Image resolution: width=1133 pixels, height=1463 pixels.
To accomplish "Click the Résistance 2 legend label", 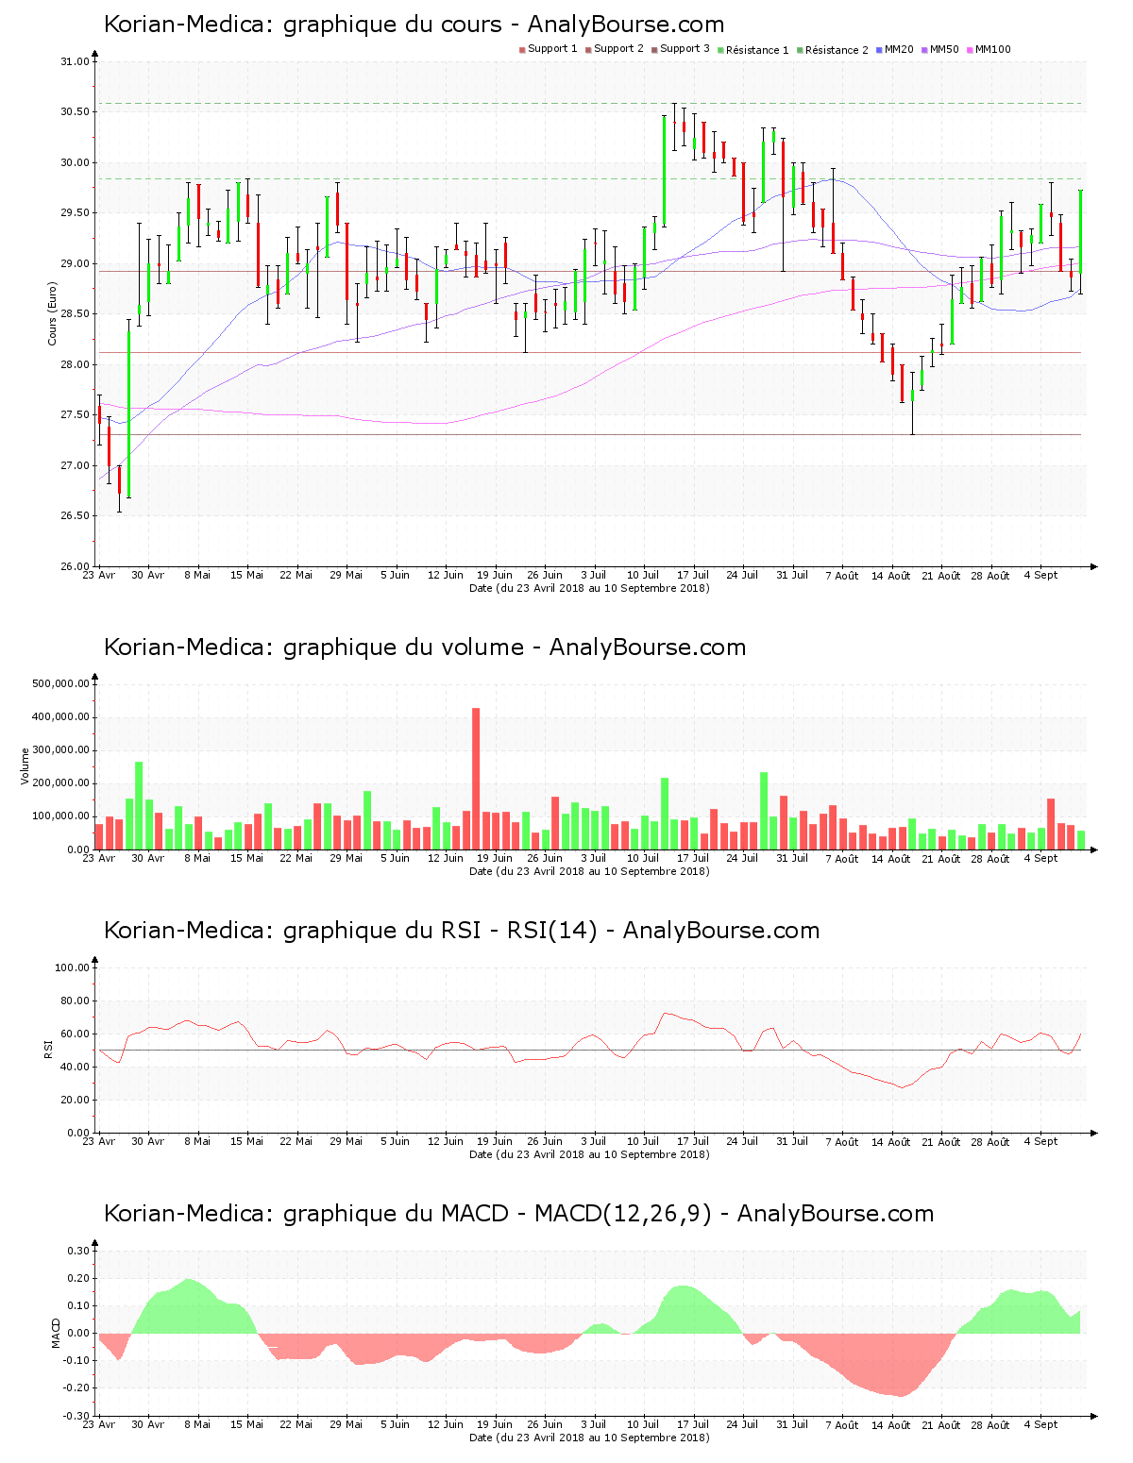I will pos(837,50).
